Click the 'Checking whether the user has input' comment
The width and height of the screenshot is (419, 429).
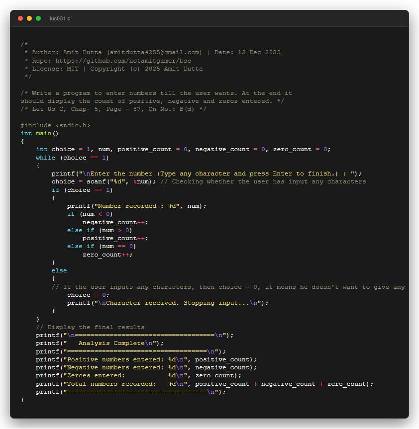coord(263,181)
